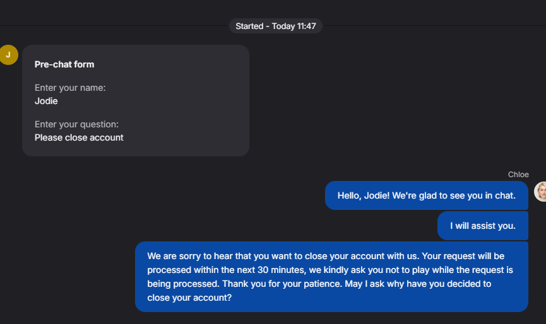Click empty space beside Jodie in form card
Screen dimensions: 546x324
click(158, 100)
